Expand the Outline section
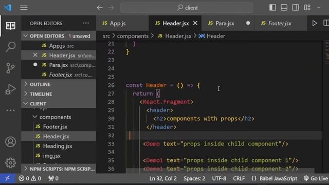 pyautogui.click(x=59, y=84)
